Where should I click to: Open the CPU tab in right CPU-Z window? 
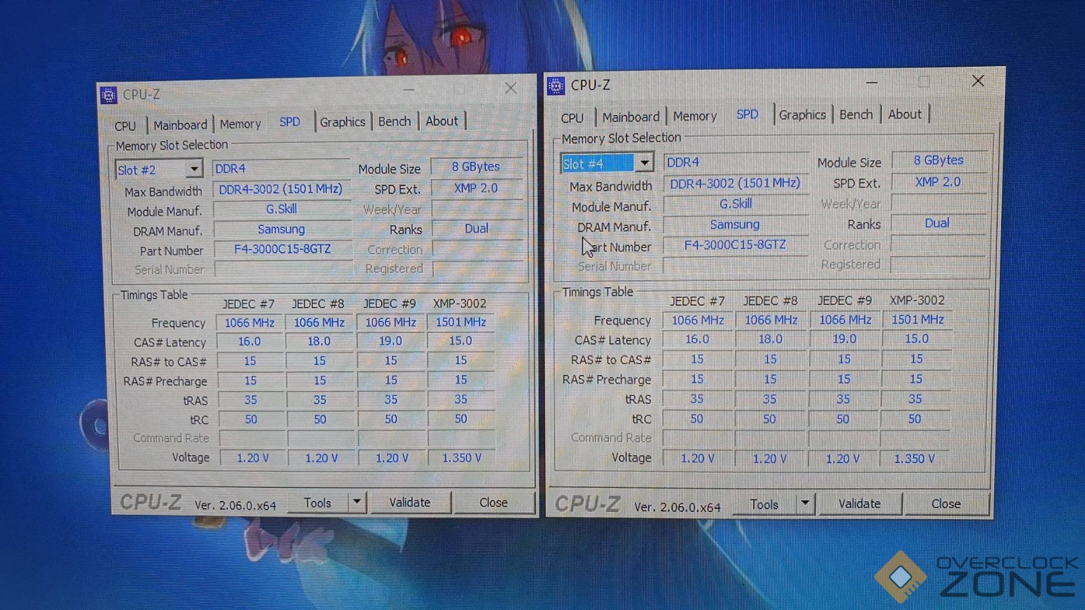pos(572,118)
